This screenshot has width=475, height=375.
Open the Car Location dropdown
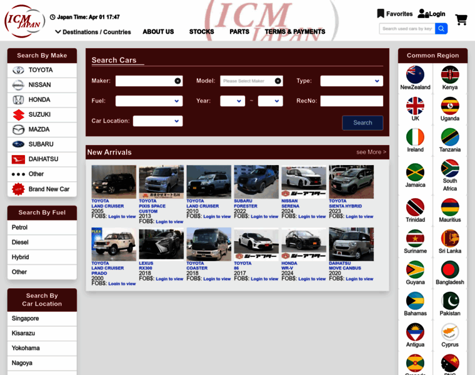pos(157,121)
